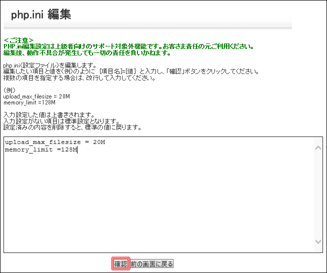The height and width of the screenshot is (273, 327).
Task: Click inside the php.ini settings textarea
Action: [163, 195]
